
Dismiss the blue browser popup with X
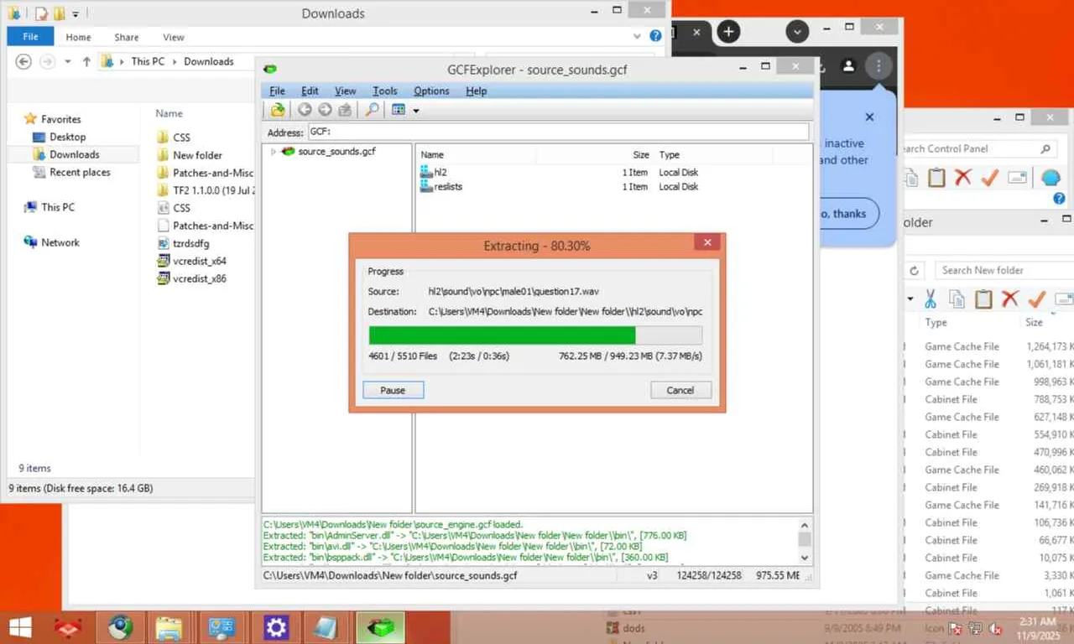pyautogui.click(x=869, y=117)
